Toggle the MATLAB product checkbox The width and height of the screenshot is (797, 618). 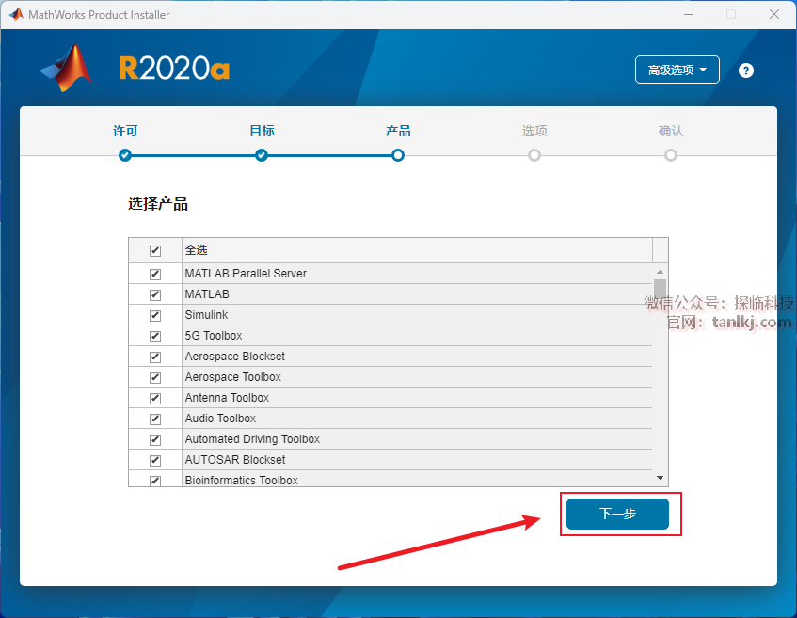tap(155, 294)
